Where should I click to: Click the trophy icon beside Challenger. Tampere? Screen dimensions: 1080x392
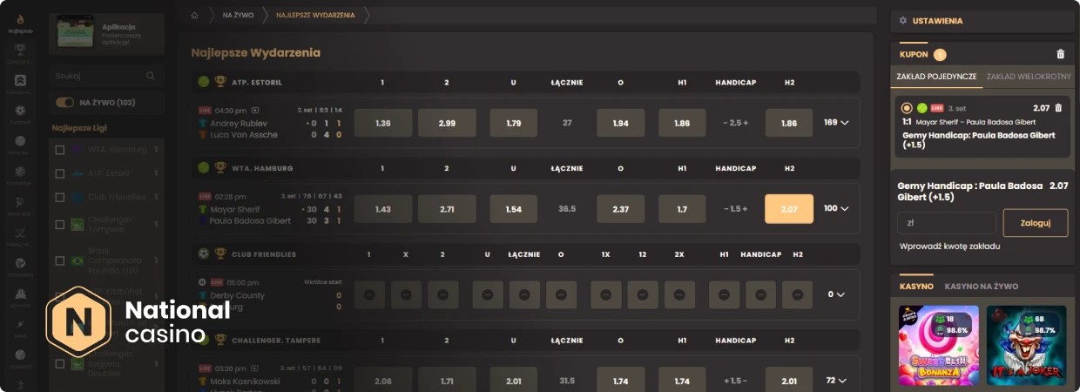tap(220, 340)
